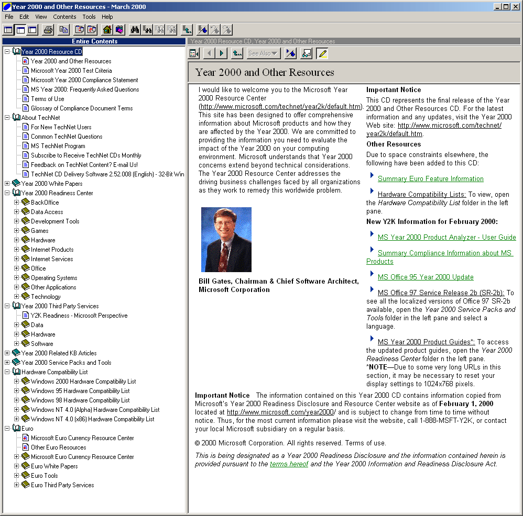Expand Year 2000 Related KB Articles
The width and height of the screenshot is (523, 516).
[7, 353]
